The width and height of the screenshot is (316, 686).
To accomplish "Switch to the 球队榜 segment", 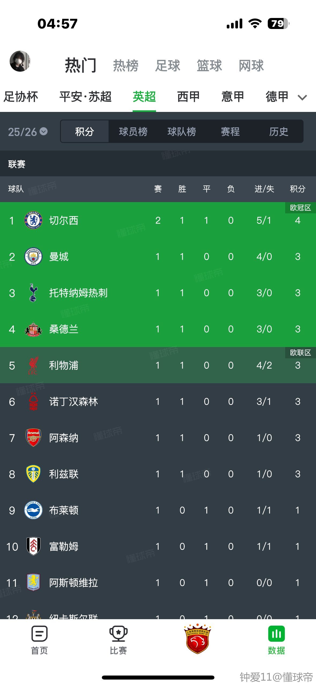I will (x=182, y=132).
